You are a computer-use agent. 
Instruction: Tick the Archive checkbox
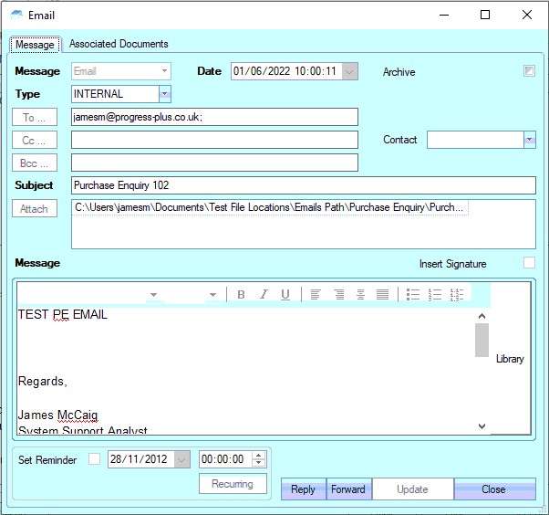[x=529, y=71]
